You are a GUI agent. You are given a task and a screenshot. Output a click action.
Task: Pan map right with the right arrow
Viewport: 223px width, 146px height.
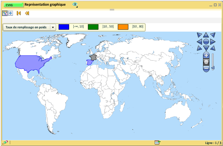click(213, 42)
